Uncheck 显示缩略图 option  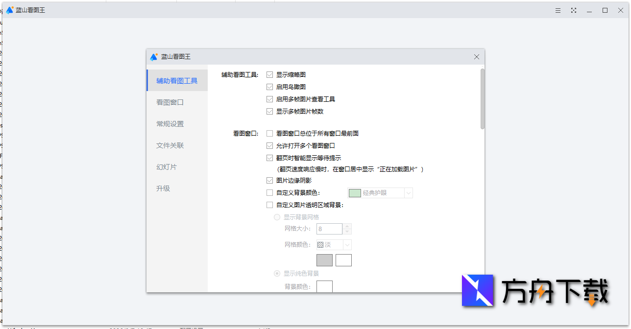269,74
